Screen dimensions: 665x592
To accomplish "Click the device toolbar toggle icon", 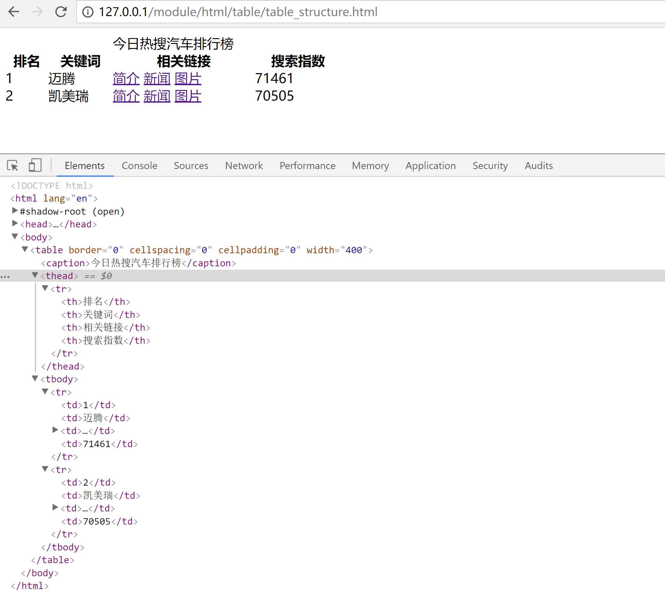I will tap(36, 165).
